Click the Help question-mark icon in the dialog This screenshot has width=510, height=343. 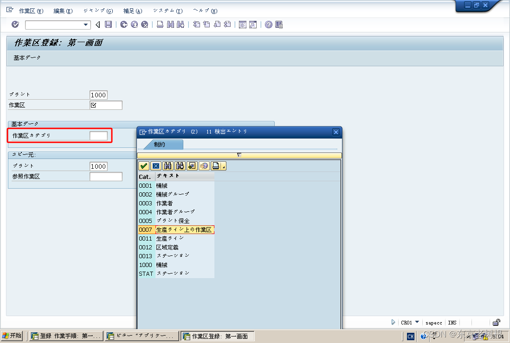click(x=204, y=165)
